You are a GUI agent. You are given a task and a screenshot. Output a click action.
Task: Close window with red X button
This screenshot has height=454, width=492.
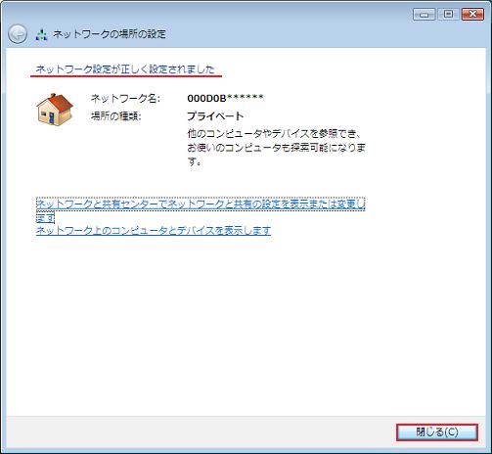point(472,15)
